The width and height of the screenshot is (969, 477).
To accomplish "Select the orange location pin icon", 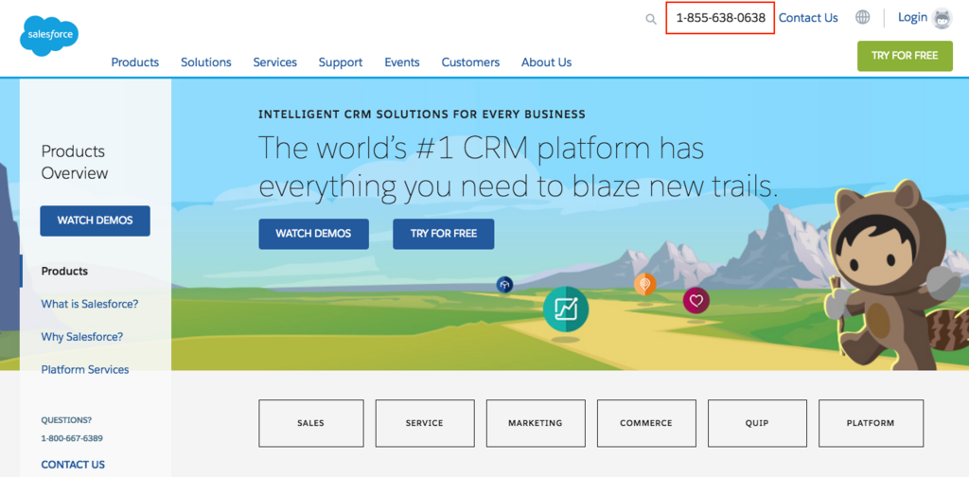I will point(644,284).
